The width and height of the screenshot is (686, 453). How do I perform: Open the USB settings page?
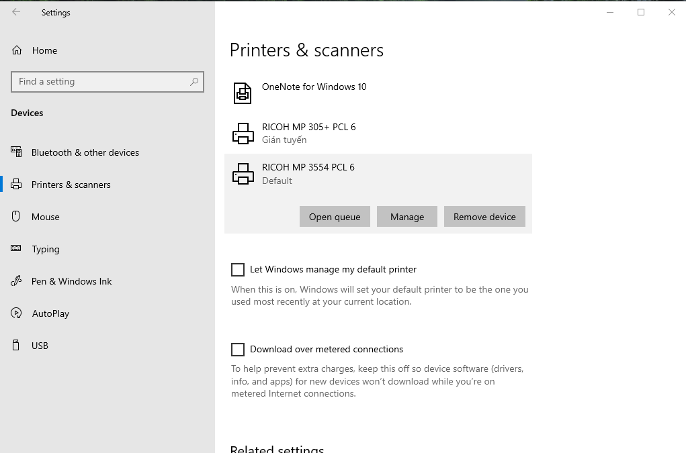40,346
